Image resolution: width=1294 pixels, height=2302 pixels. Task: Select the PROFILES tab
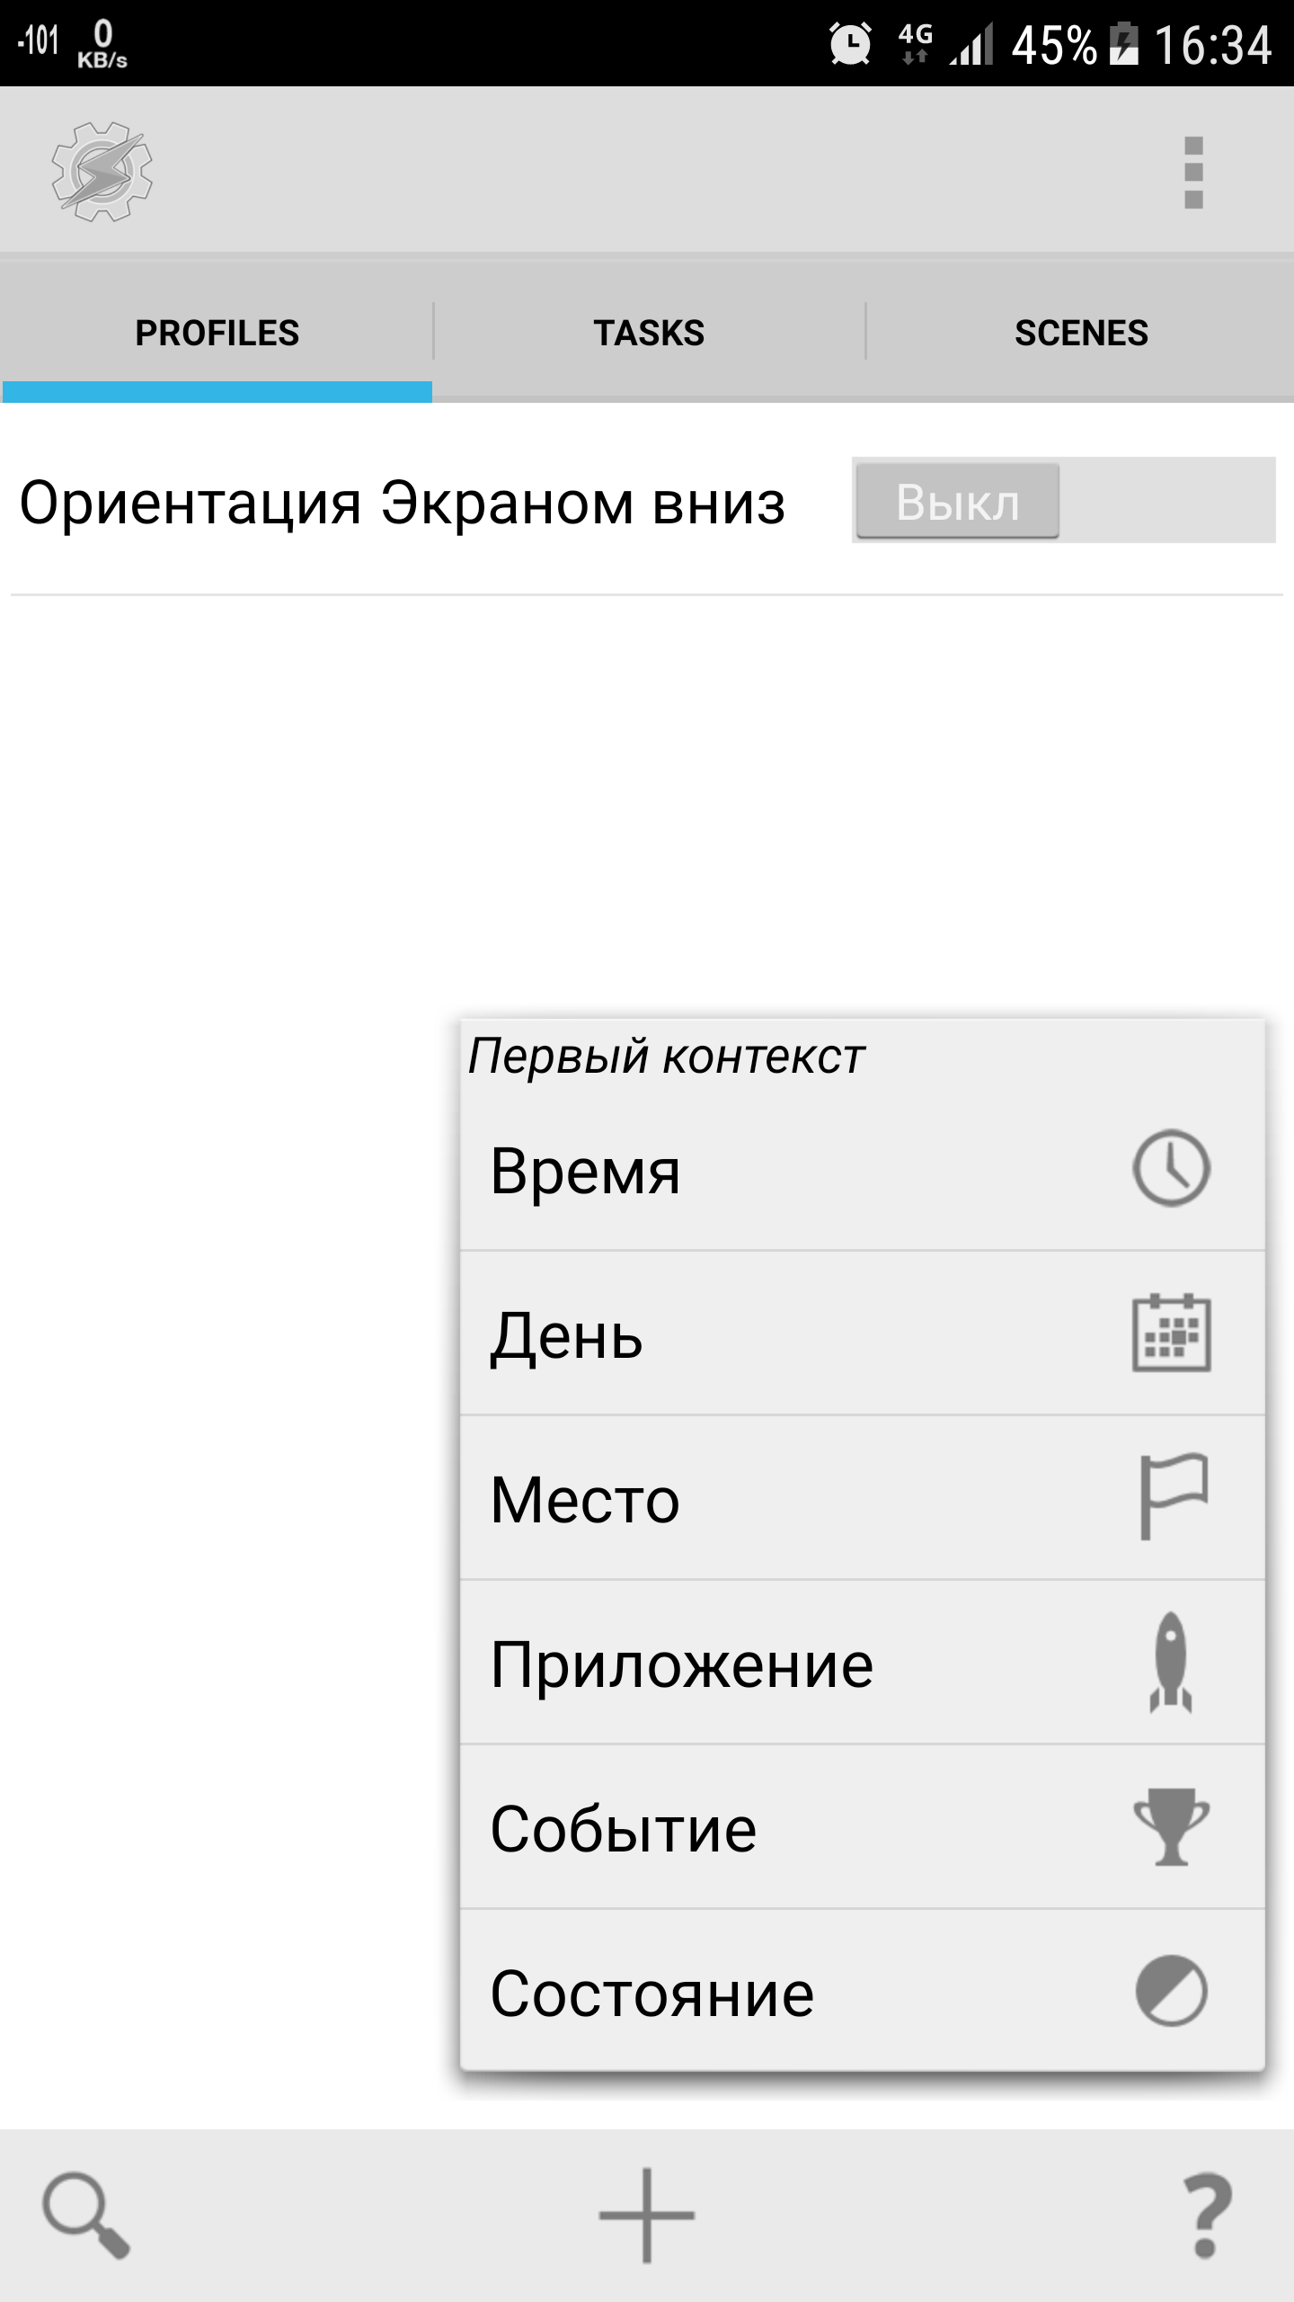click(x=217, y=333)
